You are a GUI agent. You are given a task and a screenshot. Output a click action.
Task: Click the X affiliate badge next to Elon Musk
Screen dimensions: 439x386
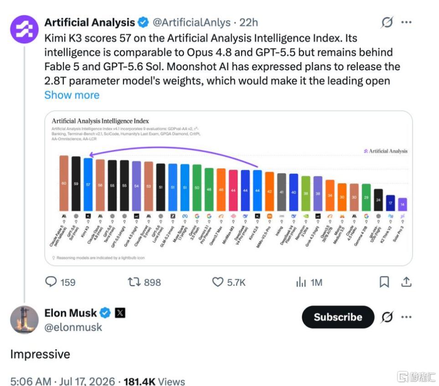click(120, 313)
